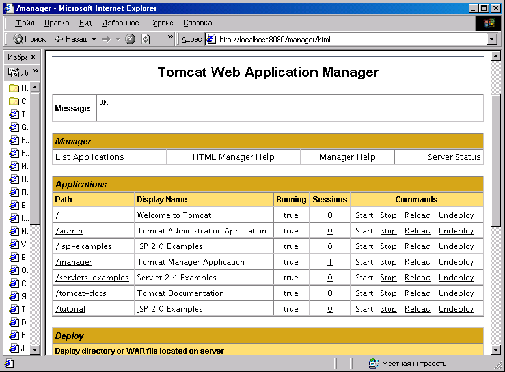Click the page icon in address bar
This screenshot has width=505, height=372.
tap(211, 39)
